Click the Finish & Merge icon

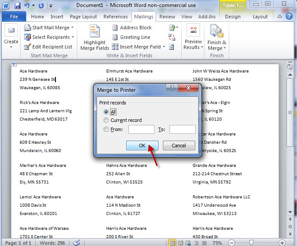point(217,31)
